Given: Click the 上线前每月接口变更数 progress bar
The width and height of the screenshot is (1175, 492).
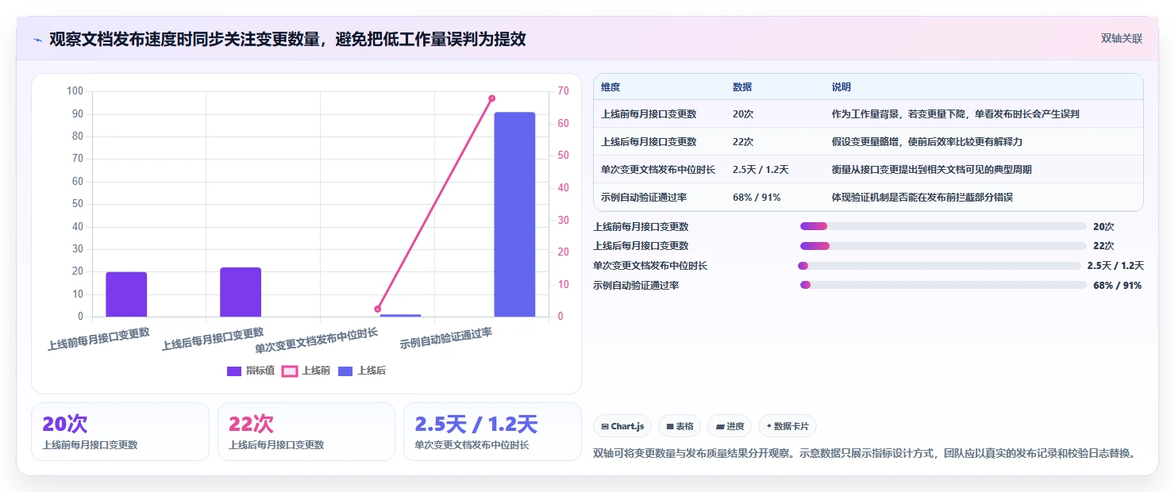Looking at the screenshot, I should click(943, 226).
